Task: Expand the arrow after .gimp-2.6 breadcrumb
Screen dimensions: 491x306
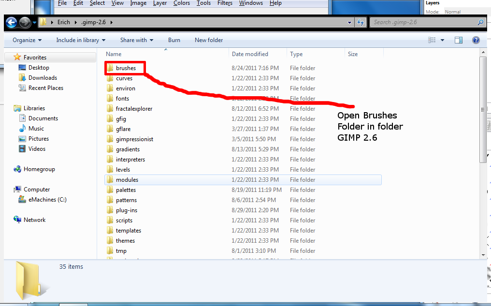Action: pos(111,22)
